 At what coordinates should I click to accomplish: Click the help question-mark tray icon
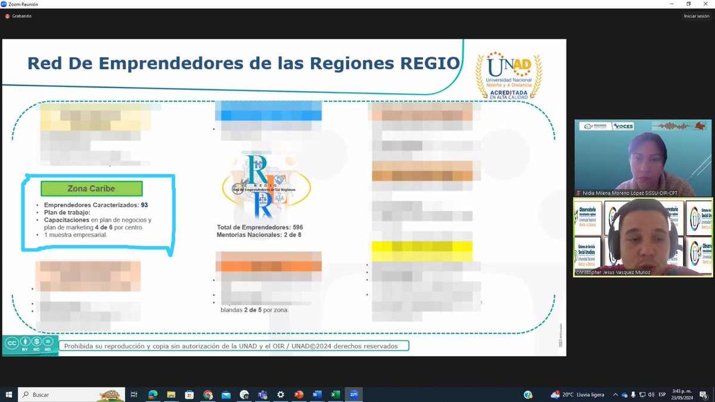[x=528, y=394]
